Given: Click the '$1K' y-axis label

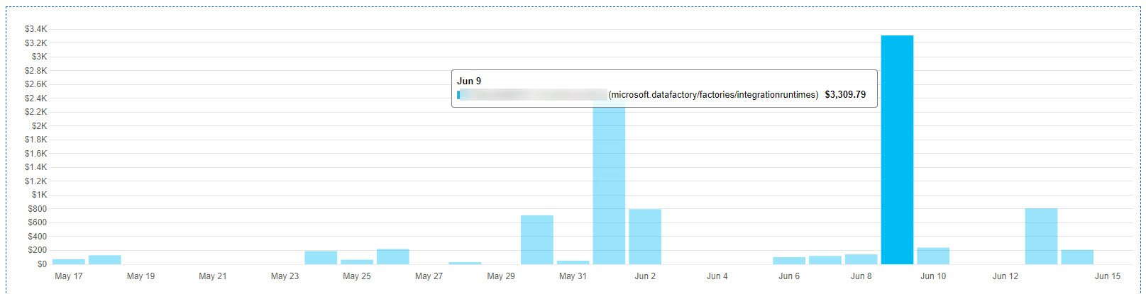Looking at the screenshot, I should pos(39,195).
